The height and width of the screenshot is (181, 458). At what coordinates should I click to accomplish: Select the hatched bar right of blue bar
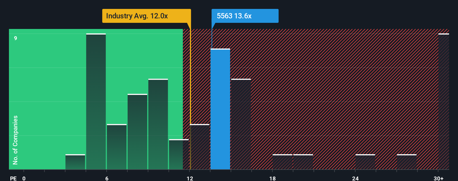[x=241, y=124]
